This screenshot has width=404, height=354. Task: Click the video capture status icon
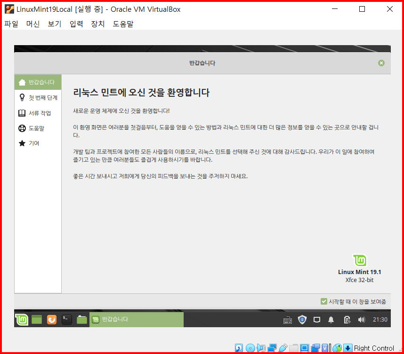[x=315, y=348]
